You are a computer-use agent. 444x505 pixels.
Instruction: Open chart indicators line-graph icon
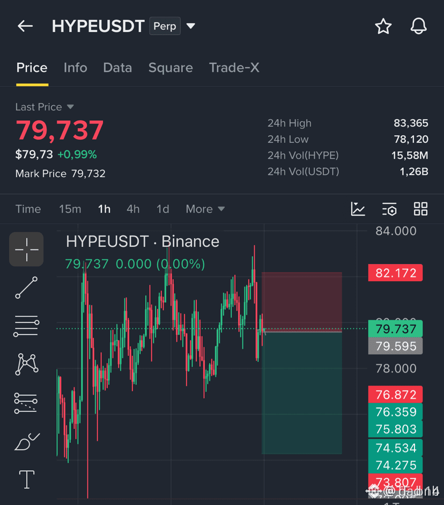(x=358, y=209)
